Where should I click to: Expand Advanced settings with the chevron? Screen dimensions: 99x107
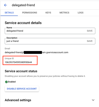[93, 100]
